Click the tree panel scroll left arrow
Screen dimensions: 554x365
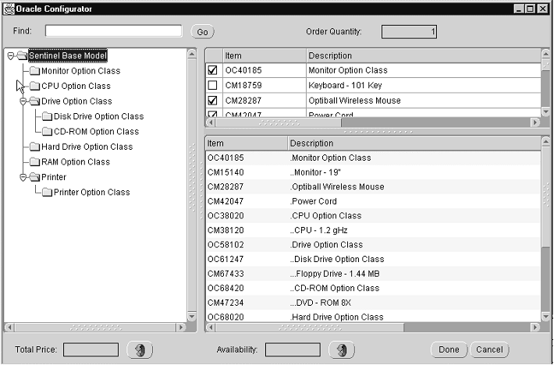[x=10, y=328]
